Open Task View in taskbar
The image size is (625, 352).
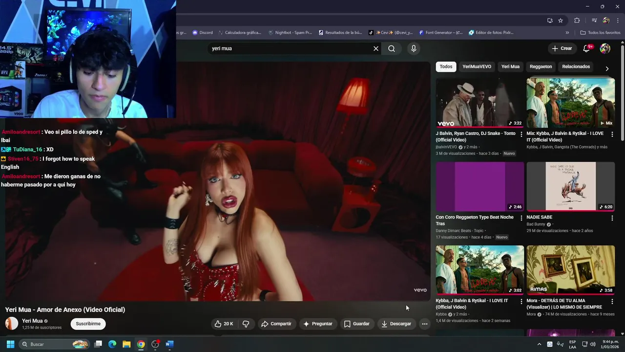coord(98,344)
